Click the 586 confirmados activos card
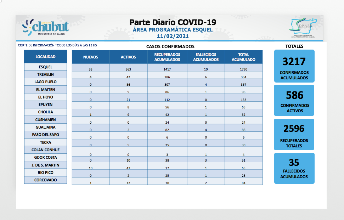This screenshot has height=220, width=344. tap(294, 100)
